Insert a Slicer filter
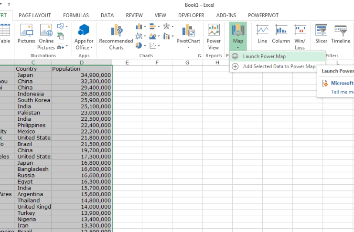Image resolution: width=354 pixels, height=232 pixels. pyautogui.click(x=321, y=34)
